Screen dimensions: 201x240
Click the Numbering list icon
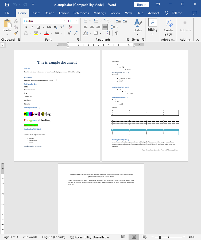[96, 21]
